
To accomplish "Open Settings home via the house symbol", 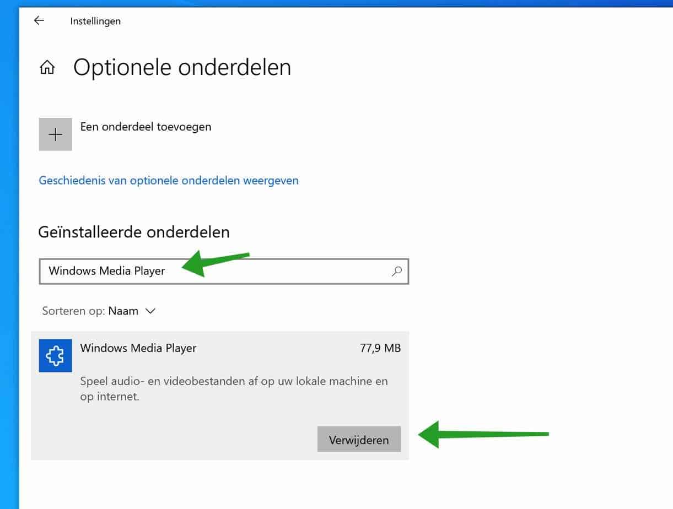I will 47,67.
